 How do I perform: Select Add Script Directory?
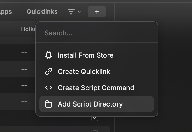pyautogui.click(x=97, y=104)
